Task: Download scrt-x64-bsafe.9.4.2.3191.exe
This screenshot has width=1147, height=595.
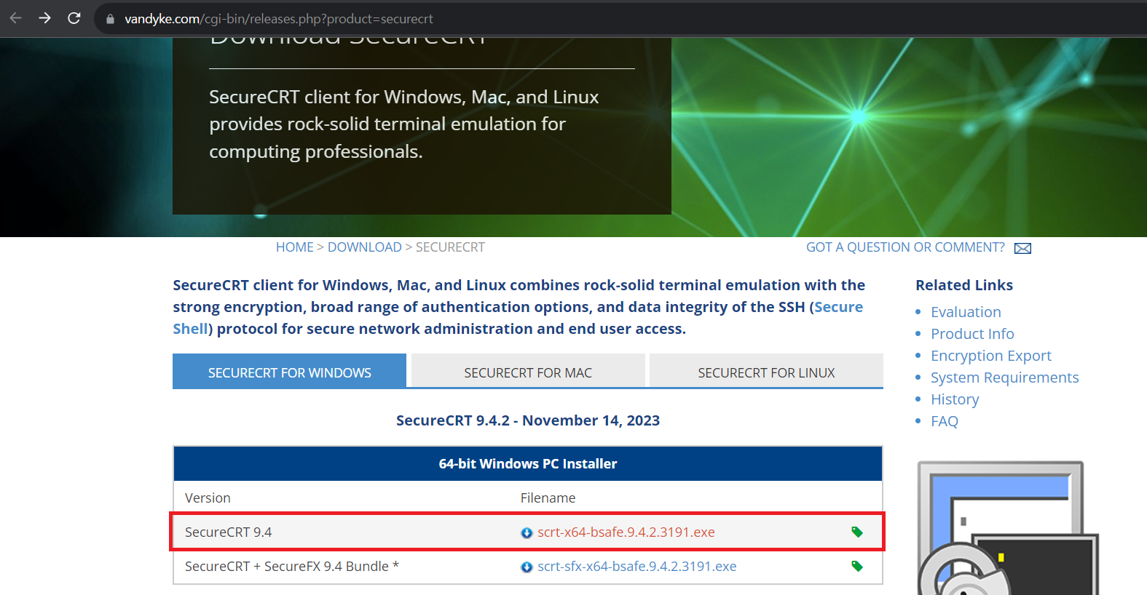Action: pyautogui.click(x=626, y=532)
